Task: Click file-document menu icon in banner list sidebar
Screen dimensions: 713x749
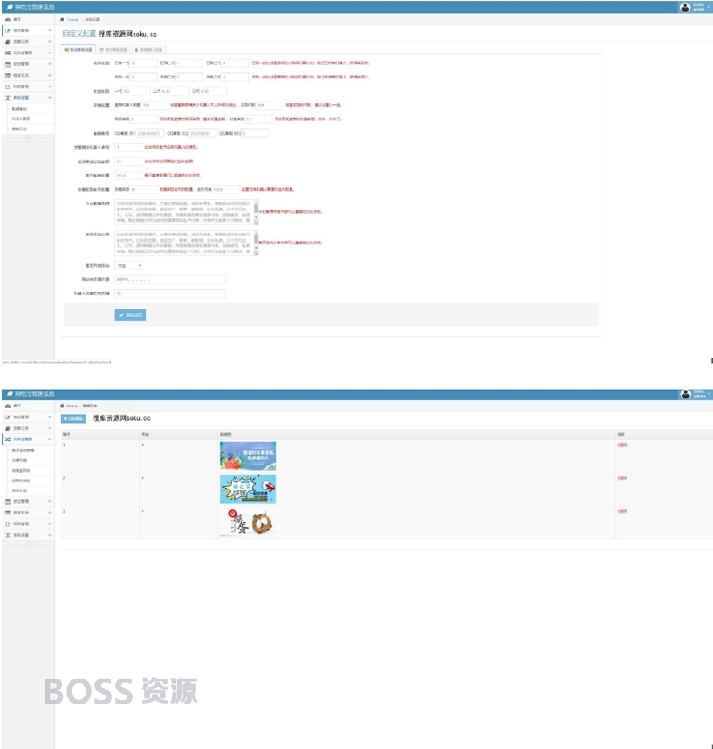Action: 8,524
